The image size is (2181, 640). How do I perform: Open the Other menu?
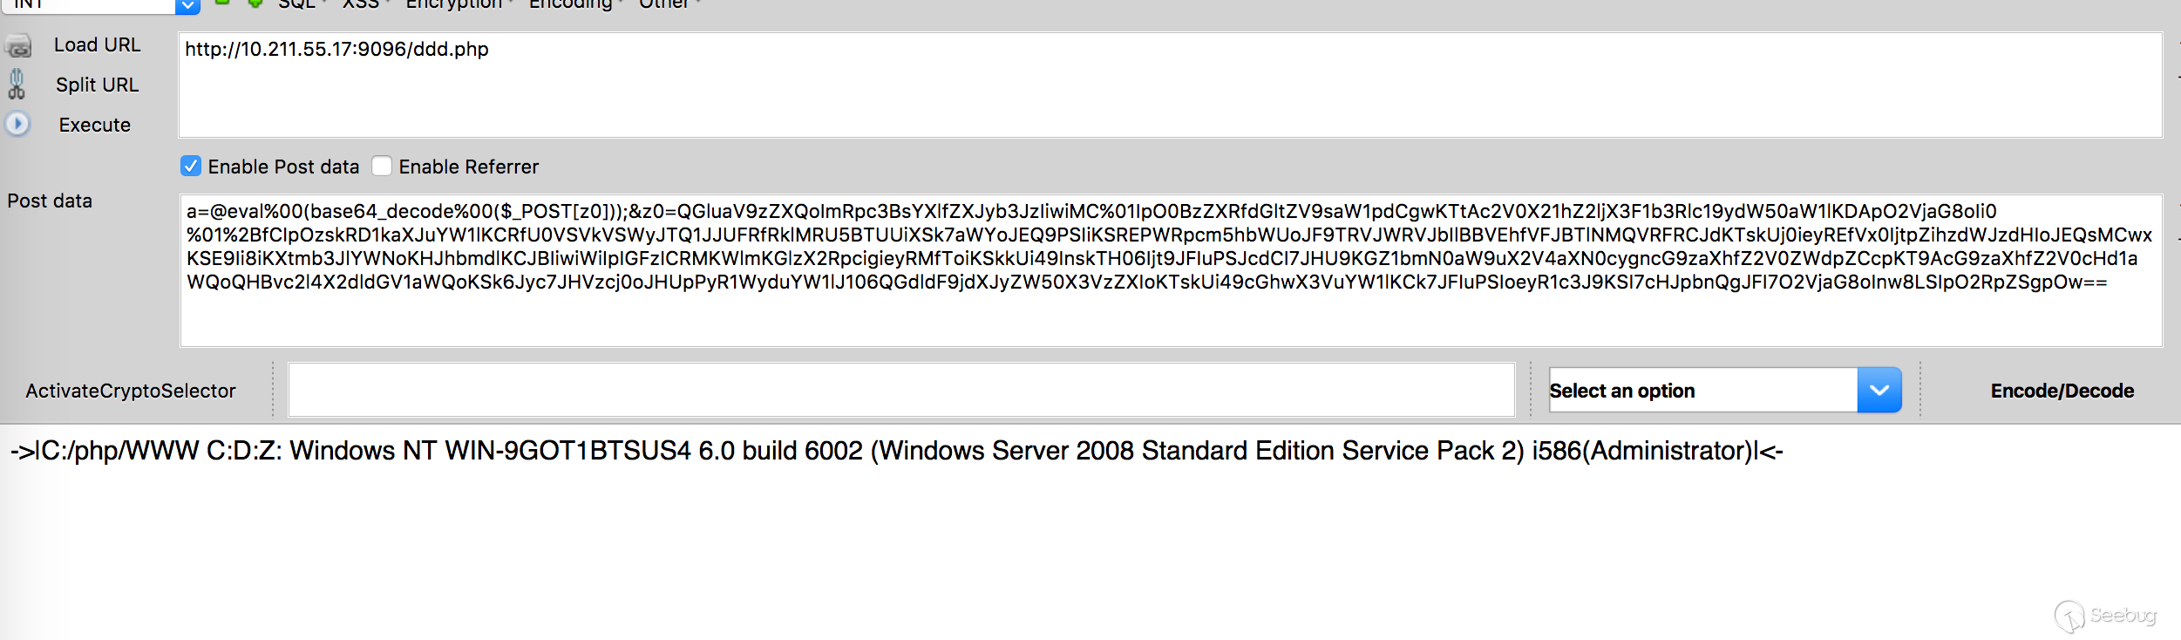click(x=663, y=4)
